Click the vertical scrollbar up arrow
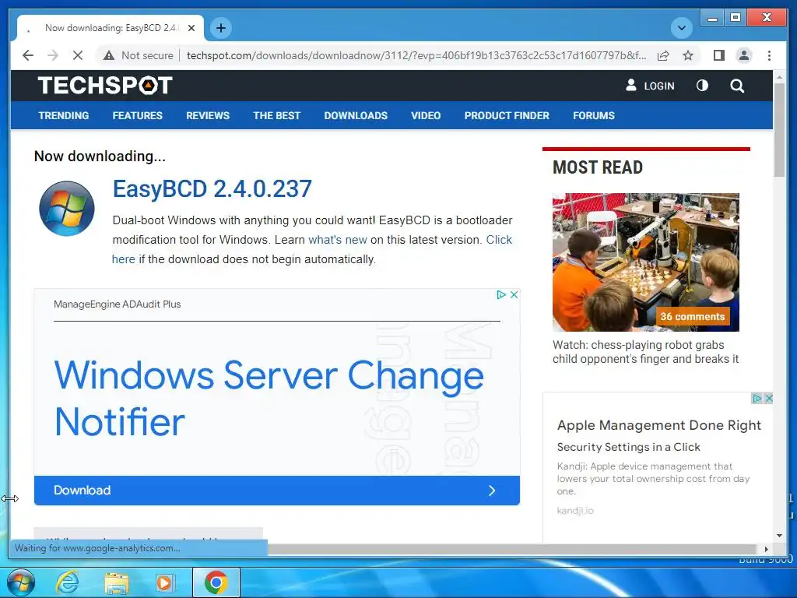The width and height of the screenshot is (797, 598). pos(779,77)
